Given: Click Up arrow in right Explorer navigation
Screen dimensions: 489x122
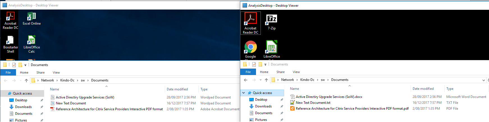Looking at the screenshot, I should click(x=266, y=80).
